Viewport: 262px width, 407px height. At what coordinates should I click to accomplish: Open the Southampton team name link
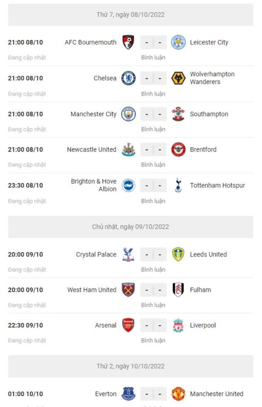tap(209, 114)
